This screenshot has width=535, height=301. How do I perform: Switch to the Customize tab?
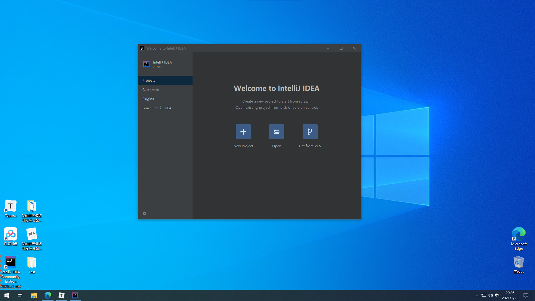tap(151, 90)
